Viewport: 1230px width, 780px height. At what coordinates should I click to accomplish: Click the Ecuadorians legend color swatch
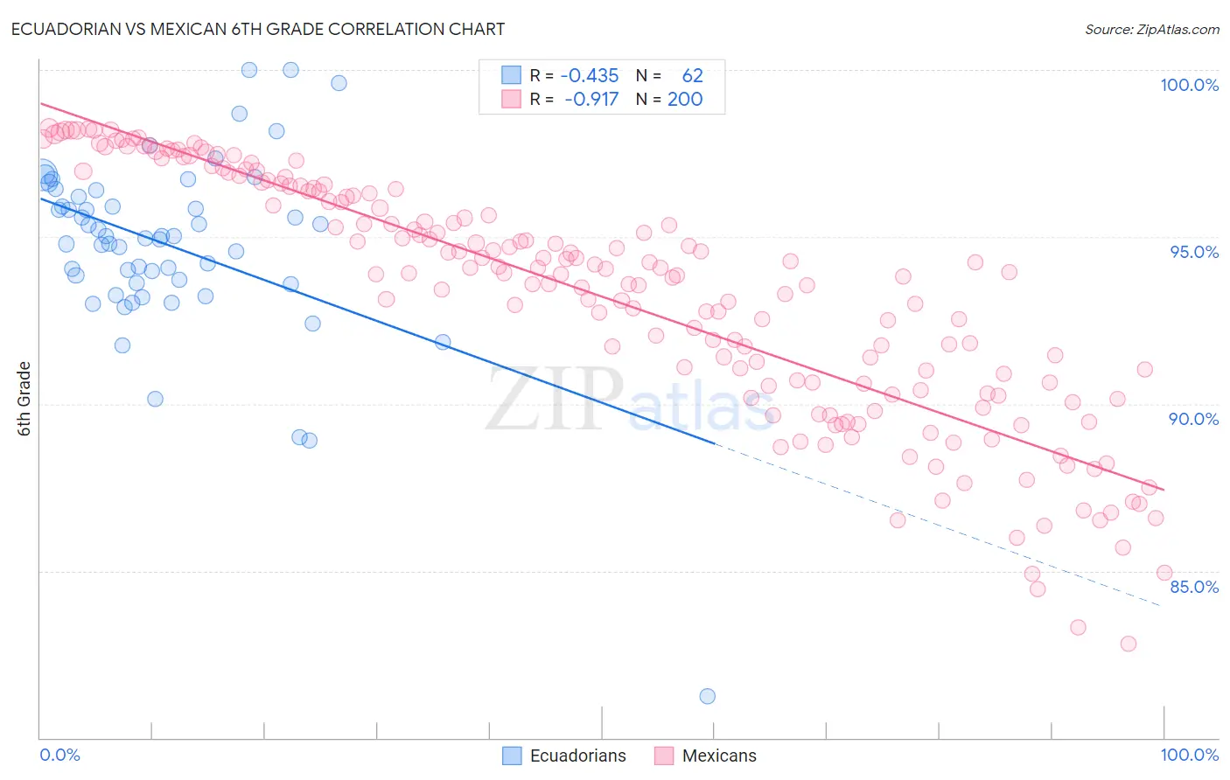[x=512, y=756]
